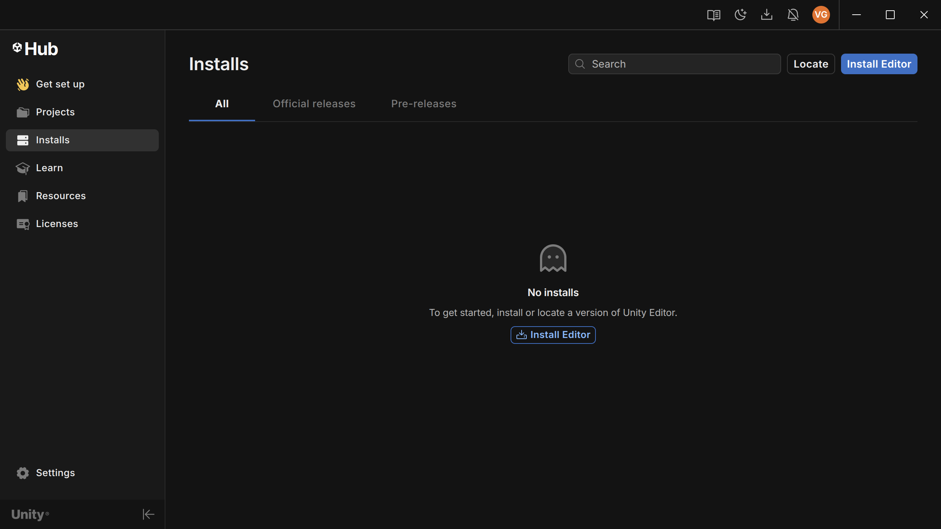The height and width of the screenshot is (529, 941).
Task: Switch to Official releases tab
Action: tap(314, 104)
